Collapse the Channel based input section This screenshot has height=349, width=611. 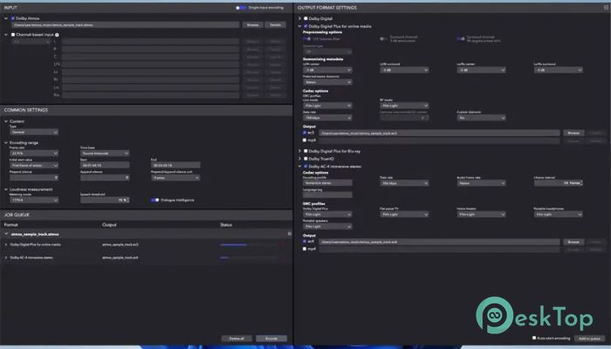pyautogui.click(x=6, y=35)
